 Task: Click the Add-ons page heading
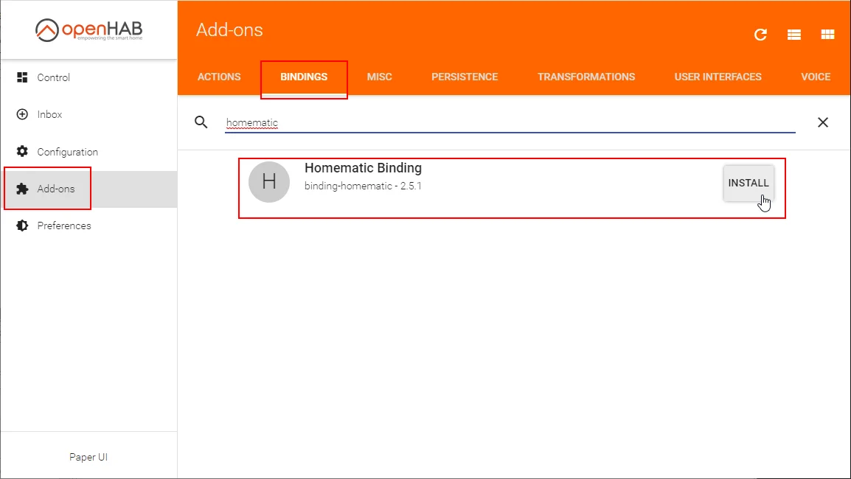(229, 29)
